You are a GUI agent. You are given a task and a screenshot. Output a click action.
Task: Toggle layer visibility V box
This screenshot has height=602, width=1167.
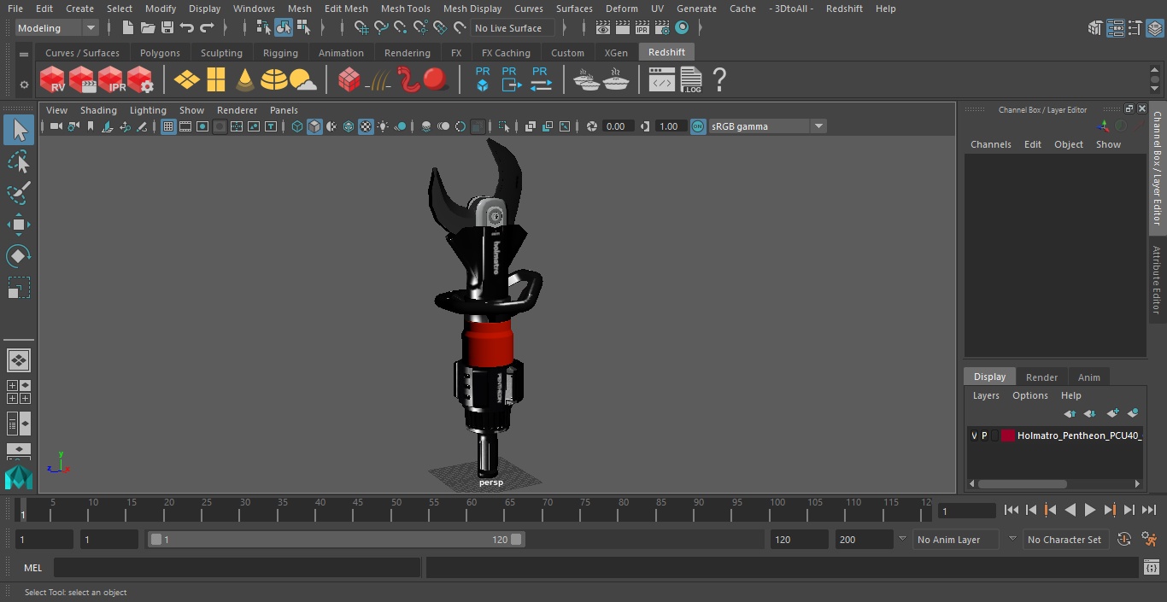click(974, 435)
